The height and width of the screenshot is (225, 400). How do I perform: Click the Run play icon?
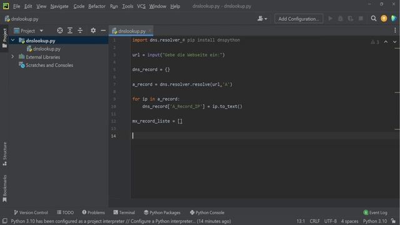pos(331,18)
